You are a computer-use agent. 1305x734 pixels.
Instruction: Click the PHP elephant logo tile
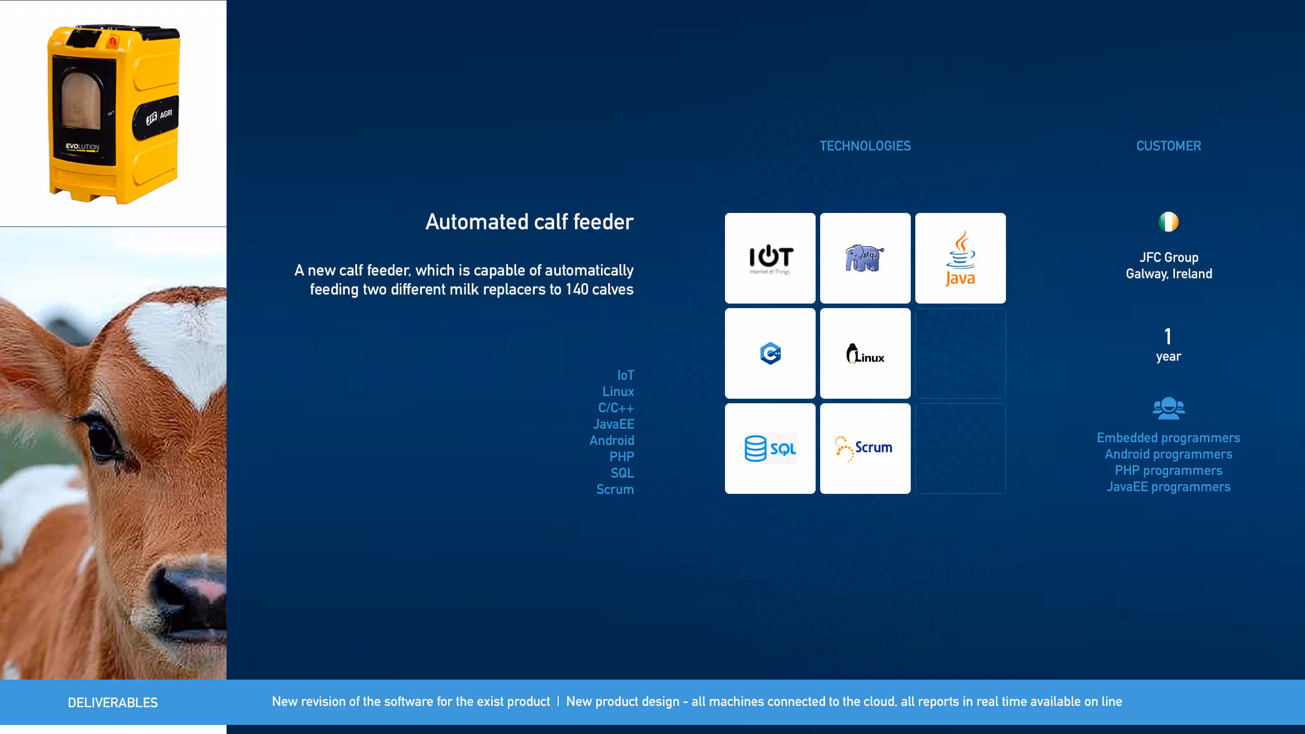tap(865, 258)
